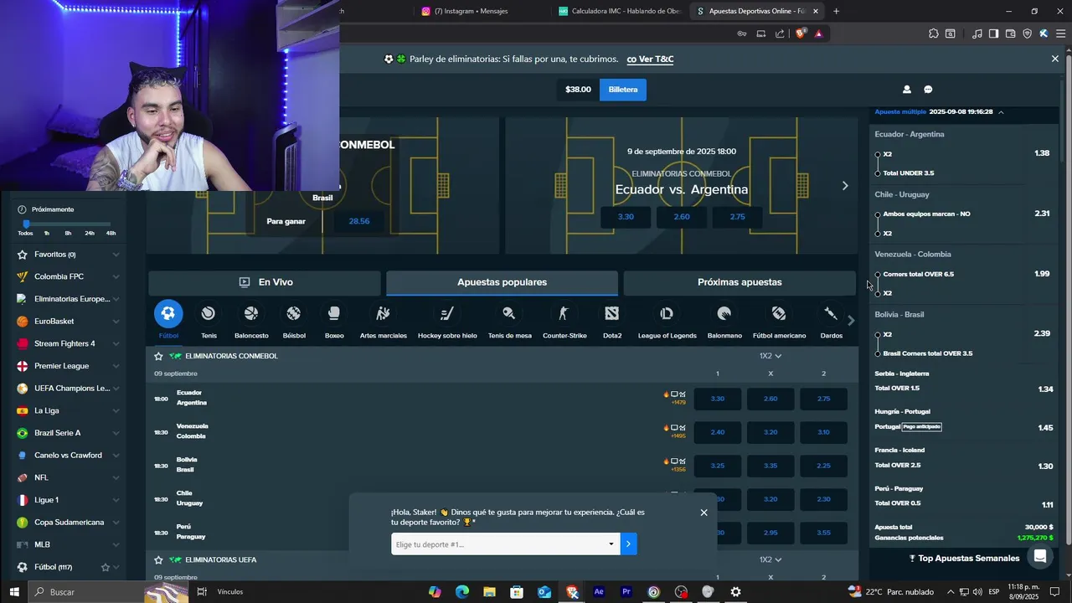Select the Béisbol sport icon
Screen dimensions: 1072x603
pyautogui.click(x=294, y=314)
